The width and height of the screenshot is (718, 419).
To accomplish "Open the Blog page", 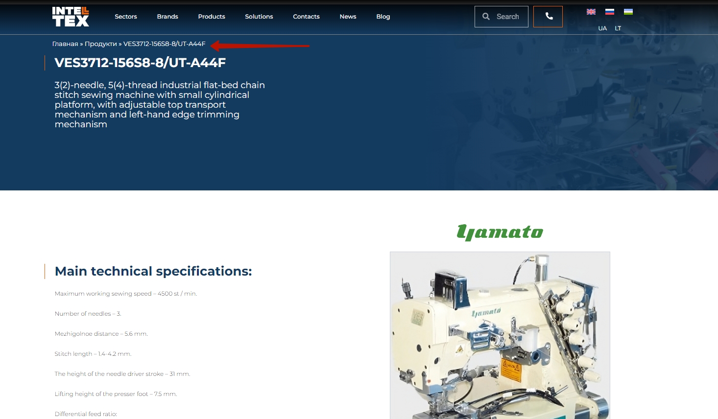I will click(383, 17).
